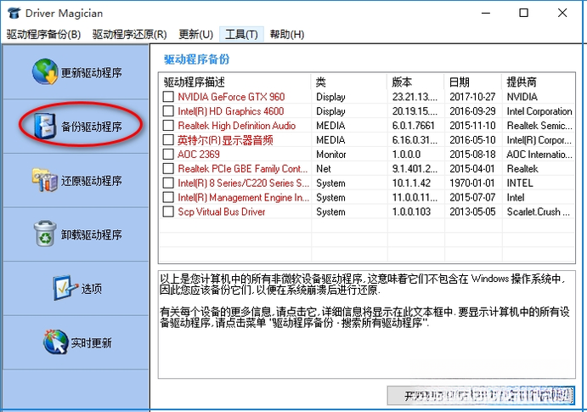Viewport: 587px width, 412px height.
Task: Click the version cell 1.0.0.103
Action: tap(411, 212)
